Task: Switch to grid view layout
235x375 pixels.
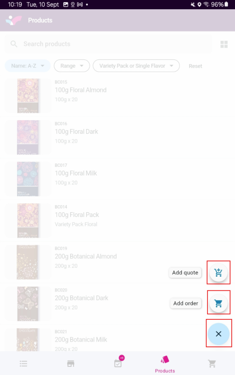Action: 224,45
